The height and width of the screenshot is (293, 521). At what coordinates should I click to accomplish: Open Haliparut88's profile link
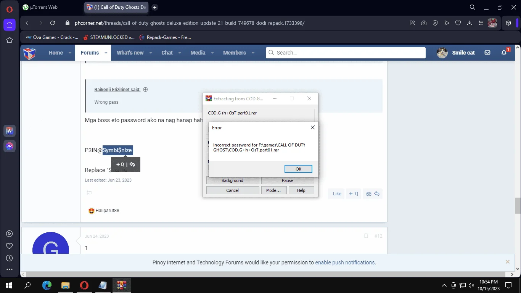(x=108, y=211)
